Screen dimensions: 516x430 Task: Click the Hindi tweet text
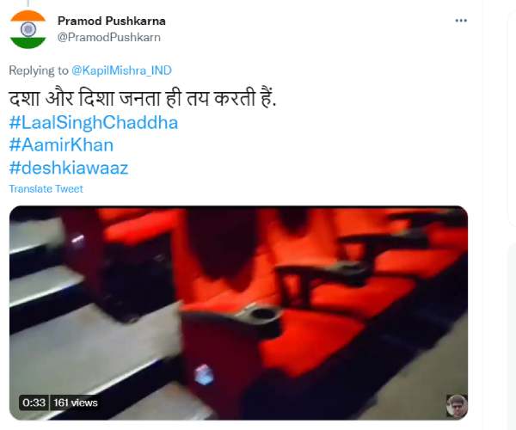click(x=143, y=98)
